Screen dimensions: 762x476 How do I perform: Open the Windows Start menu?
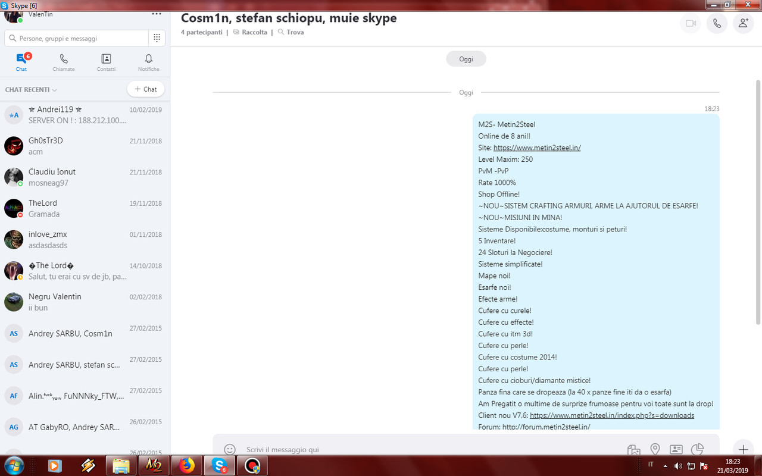click(x=14, y=465)
